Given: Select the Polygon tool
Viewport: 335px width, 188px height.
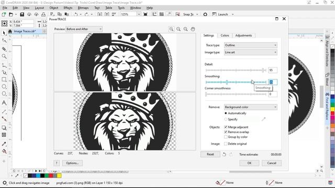Looking at the screenshot, I should [4, 93].
